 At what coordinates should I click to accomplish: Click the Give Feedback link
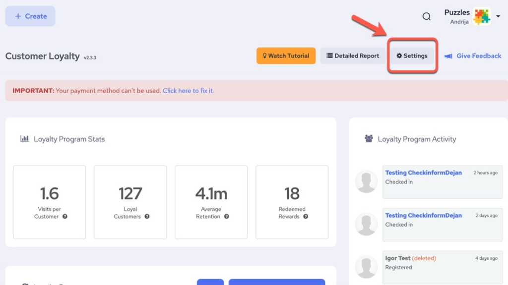point(473,56)
